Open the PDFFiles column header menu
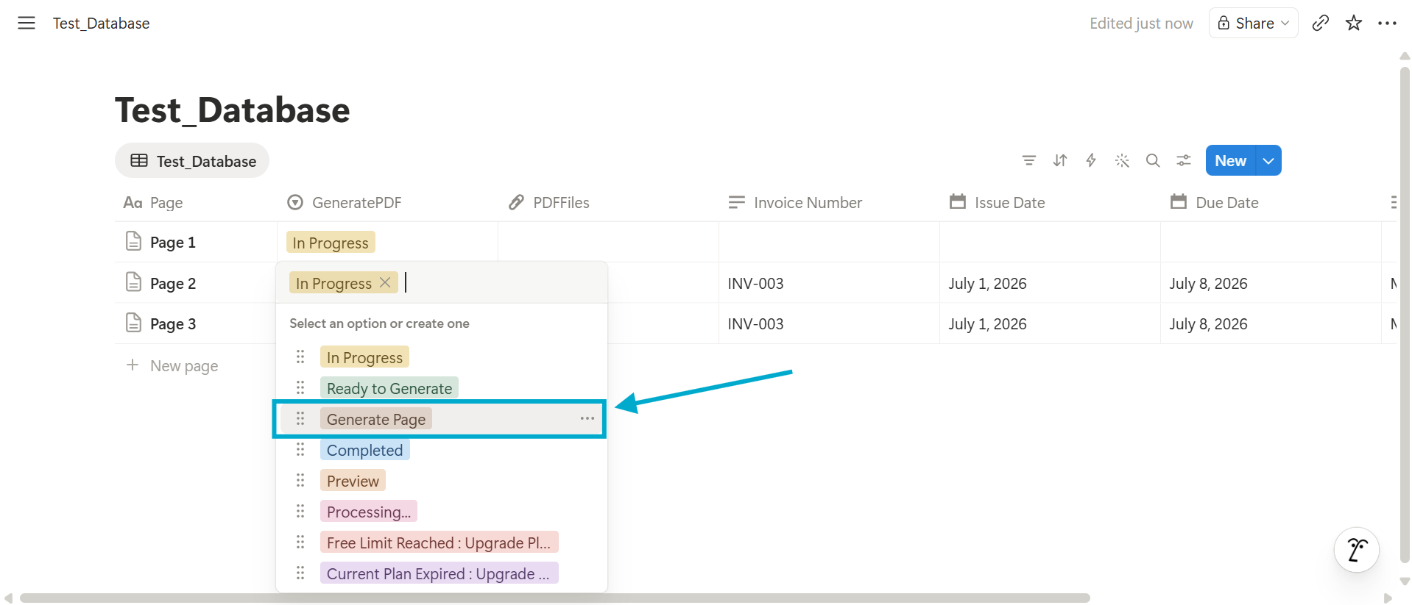 pyautogui.click(x=608, y=202)
